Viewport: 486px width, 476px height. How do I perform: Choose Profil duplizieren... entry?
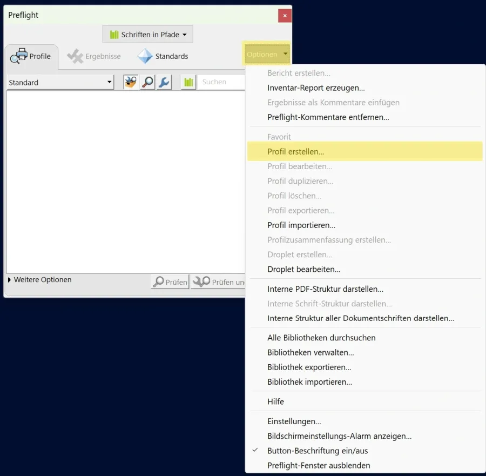[x=365, y=181]
